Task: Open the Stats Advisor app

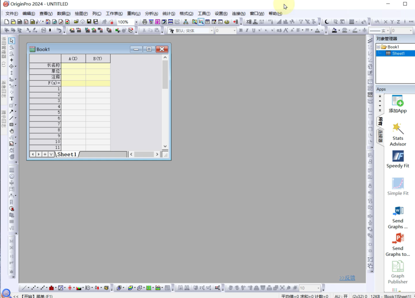Action: [398, 134]
